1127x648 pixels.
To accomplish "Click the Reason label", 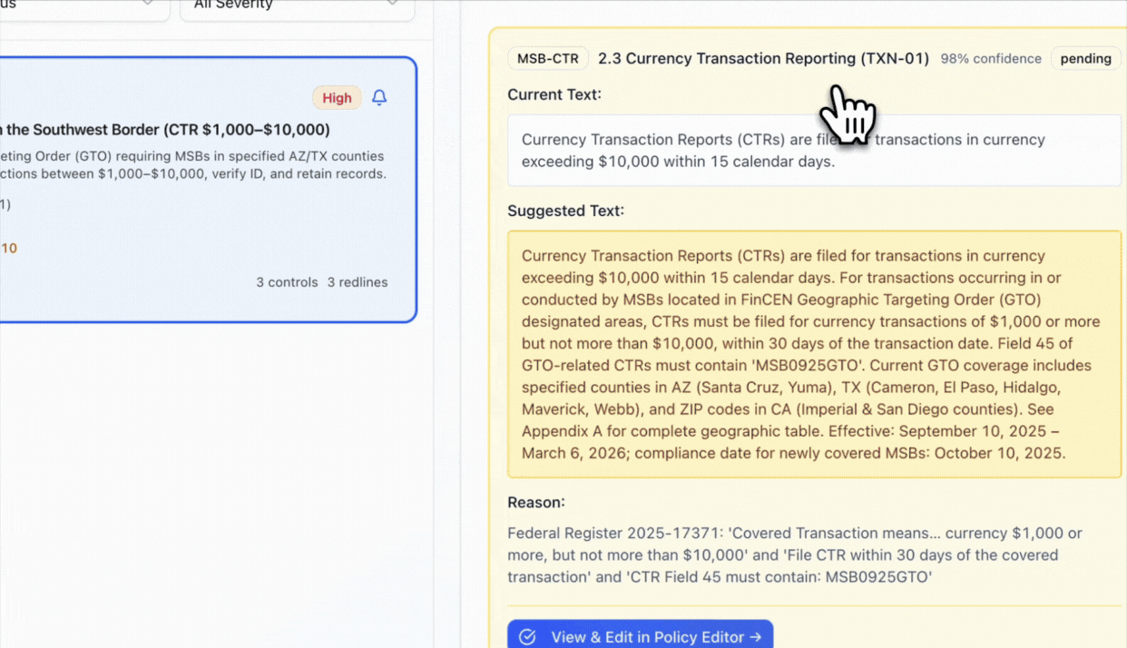I will (x=535, y=502).
